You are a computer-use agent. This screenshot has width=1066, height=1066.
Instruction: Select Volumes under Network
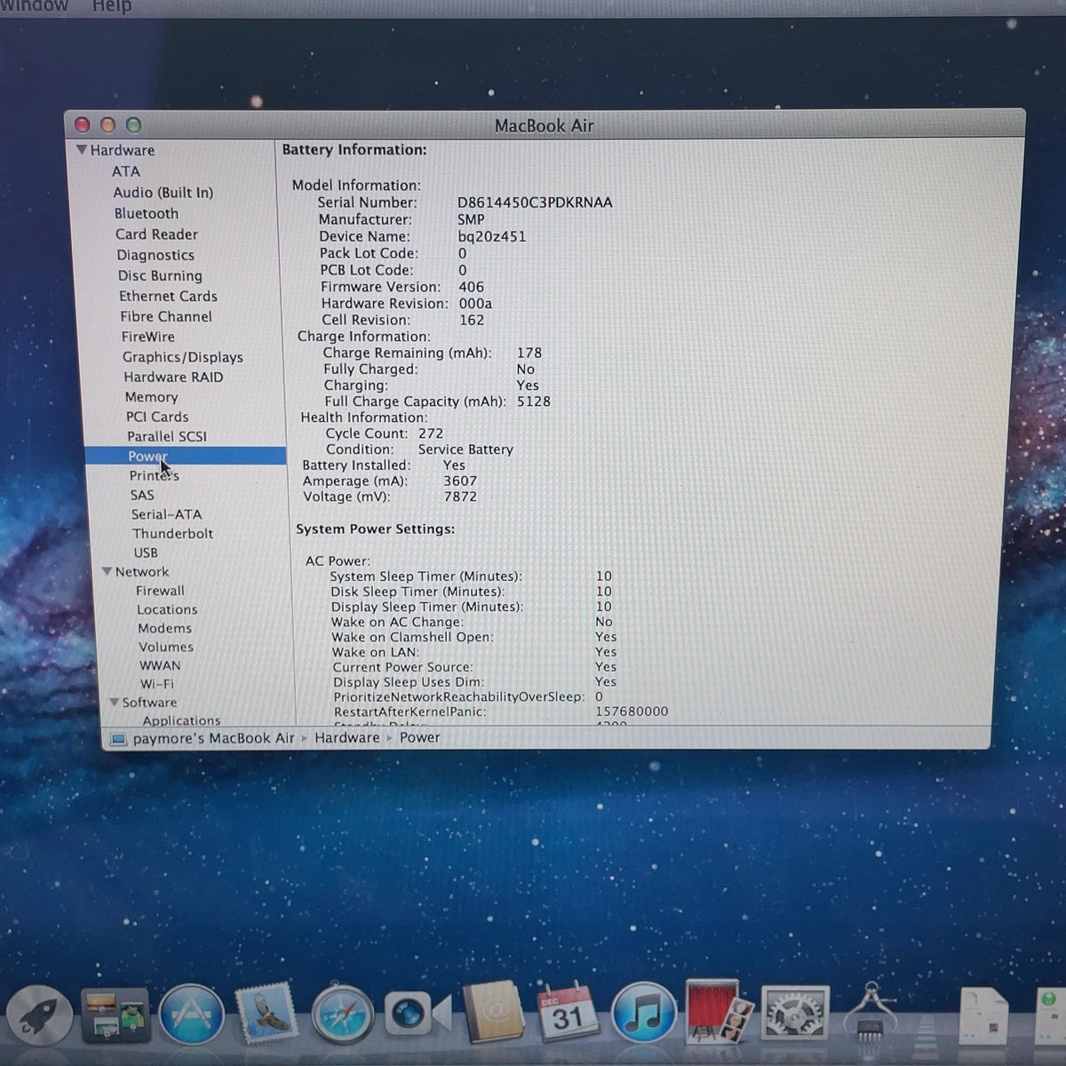(165, 647)
